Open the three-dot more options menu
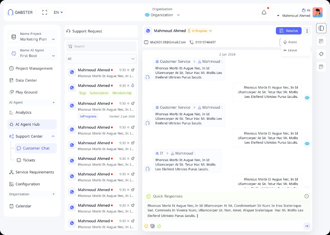 click(307, 31)
